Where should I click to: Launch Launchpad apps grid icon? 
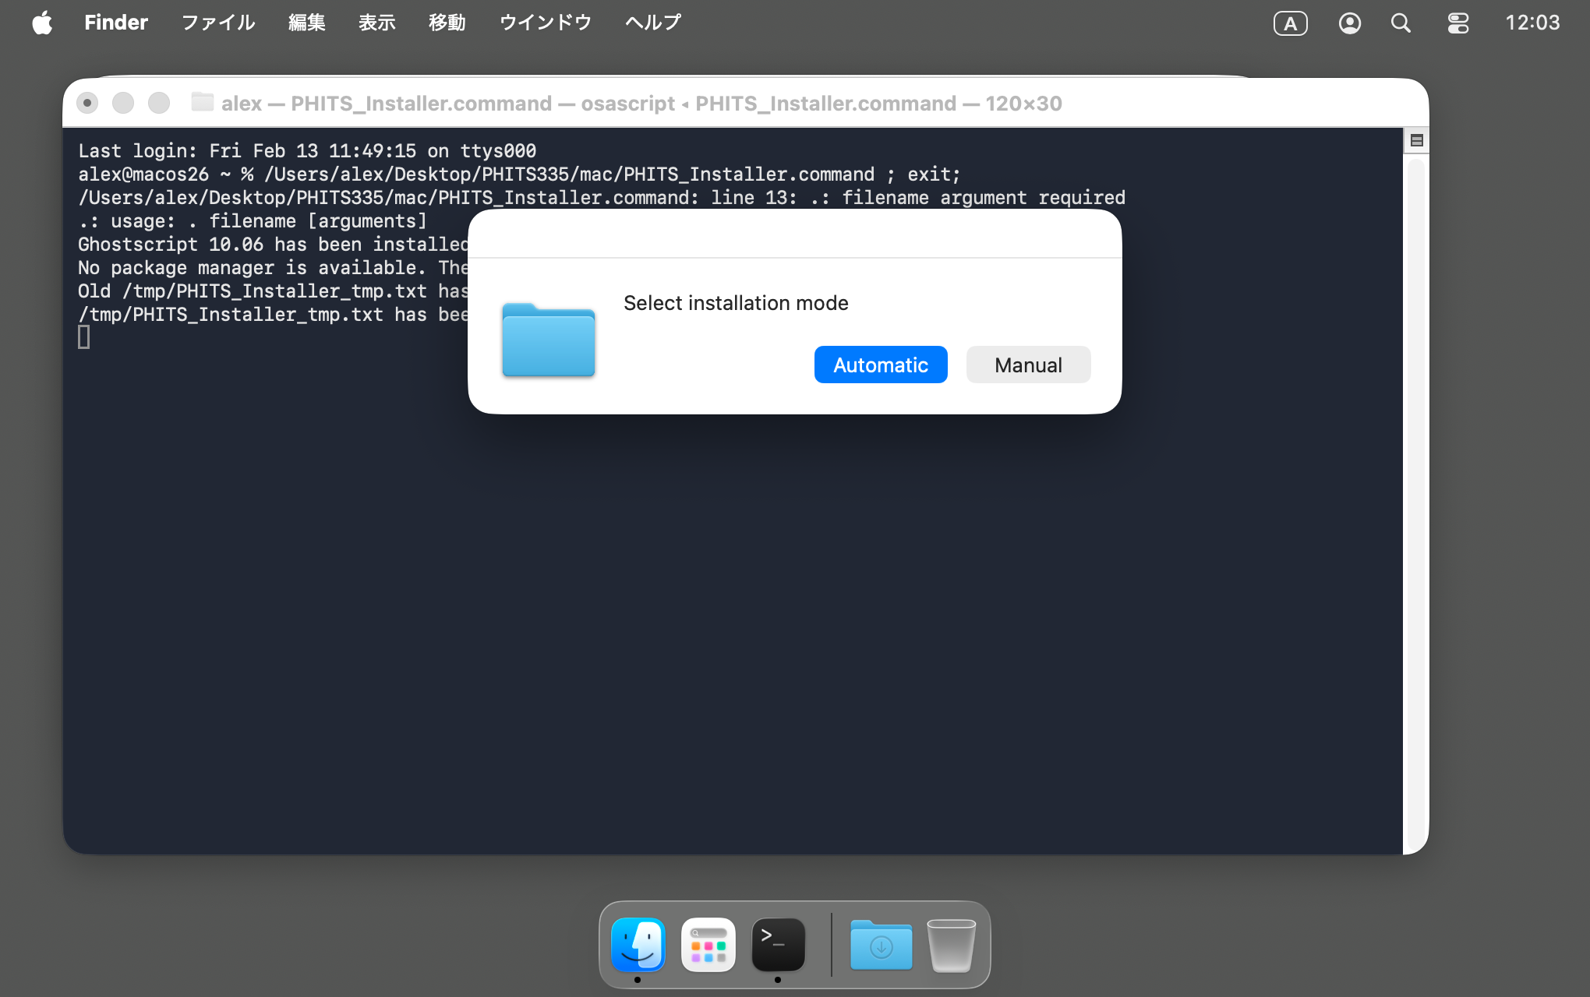coord(708,945)
